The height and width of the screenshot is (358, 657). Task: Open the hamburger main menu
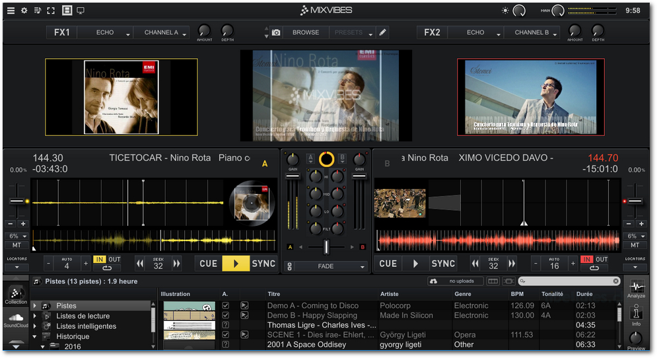(11, 11)
